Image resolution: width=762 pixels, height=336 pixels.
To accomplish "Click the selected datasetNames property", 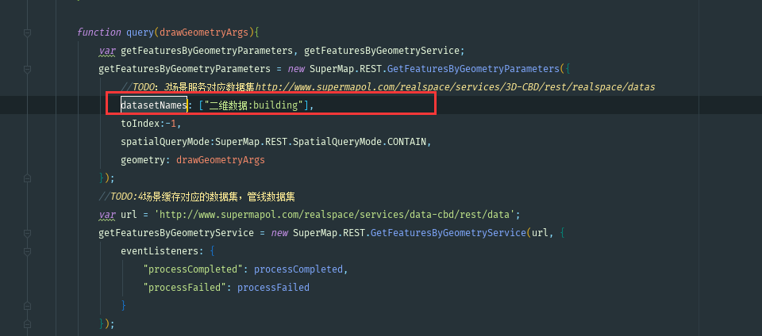I will (154, 105).
